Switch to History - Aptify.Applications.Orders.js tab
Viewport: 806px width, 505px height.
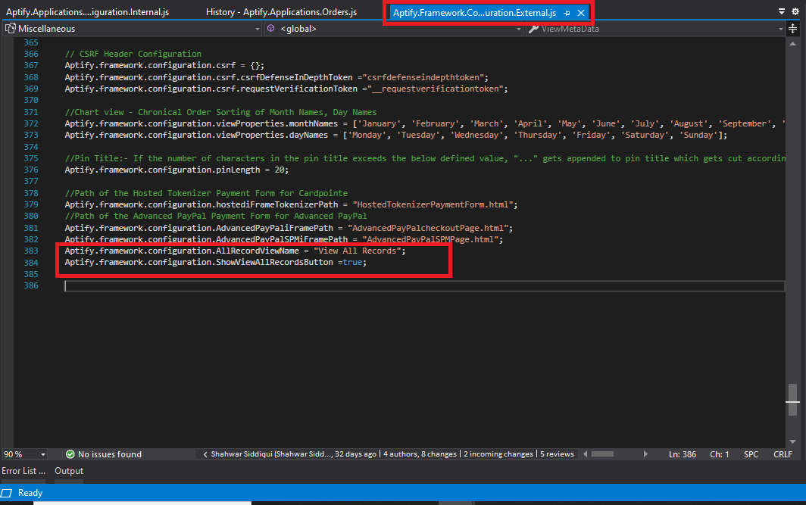point(281,12)
